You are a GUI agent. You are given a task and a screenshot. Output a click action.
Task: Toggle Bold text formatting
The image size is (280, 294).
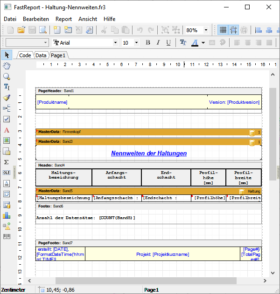point(148,43)
